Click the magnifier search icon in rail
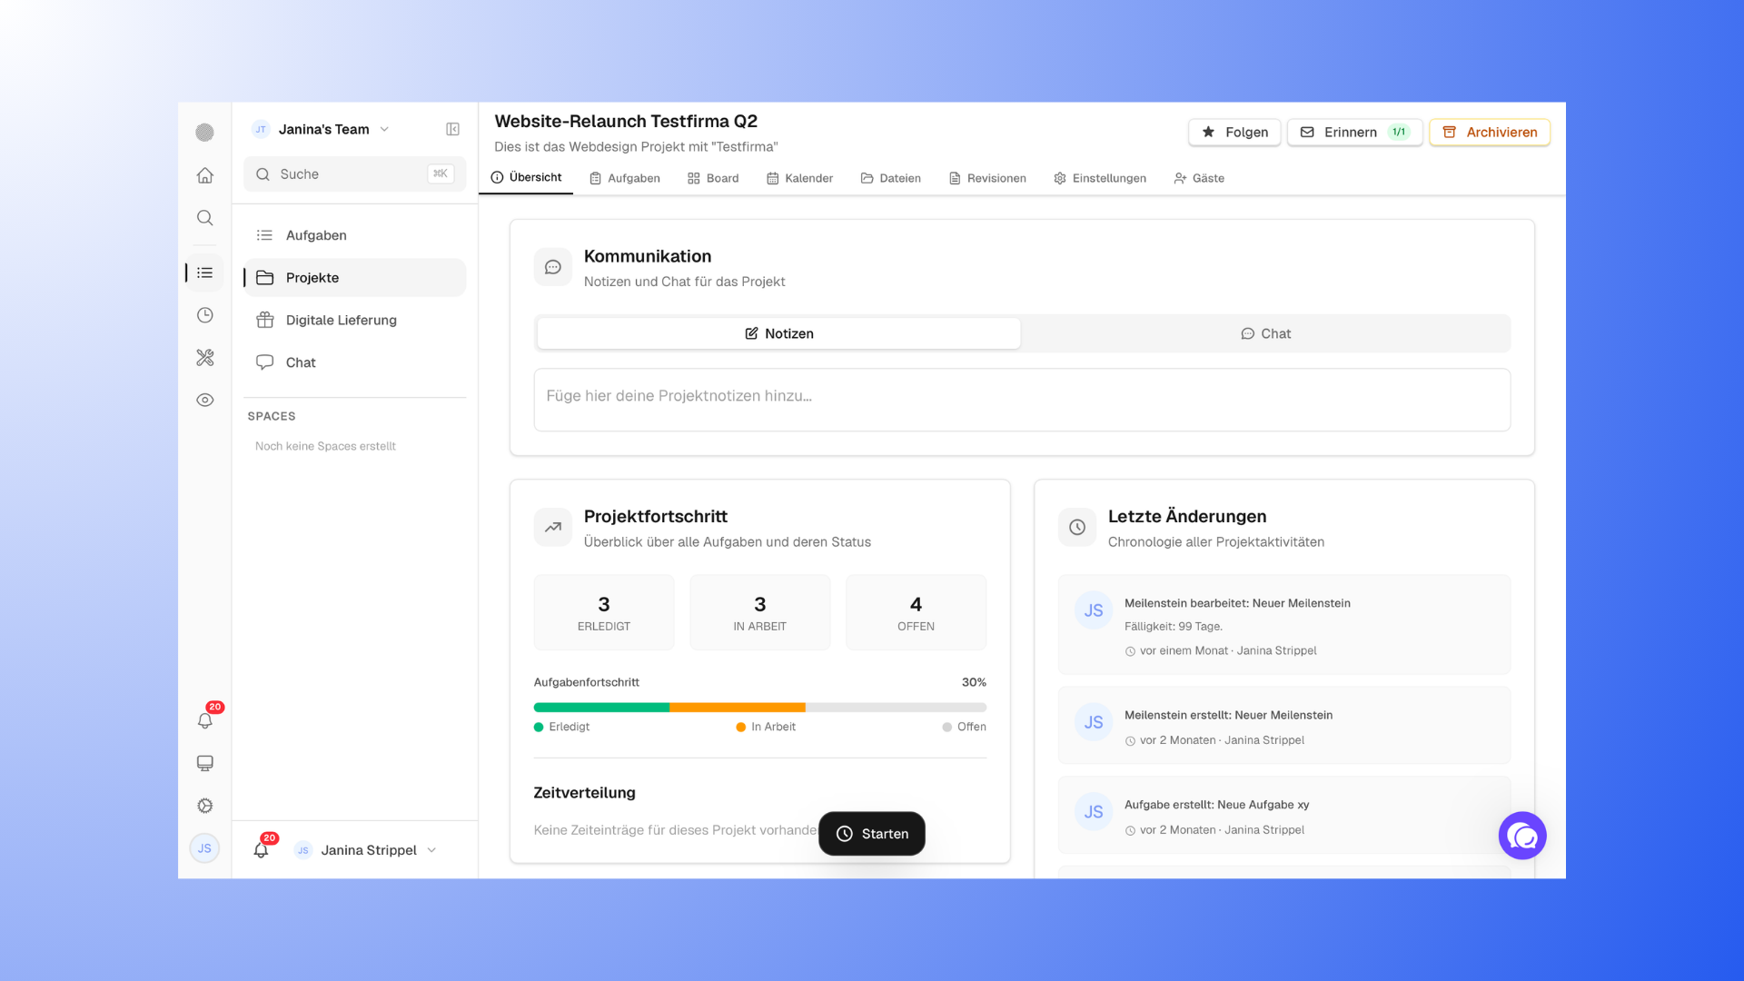1744x981 pixels. [x=205, y=218]
